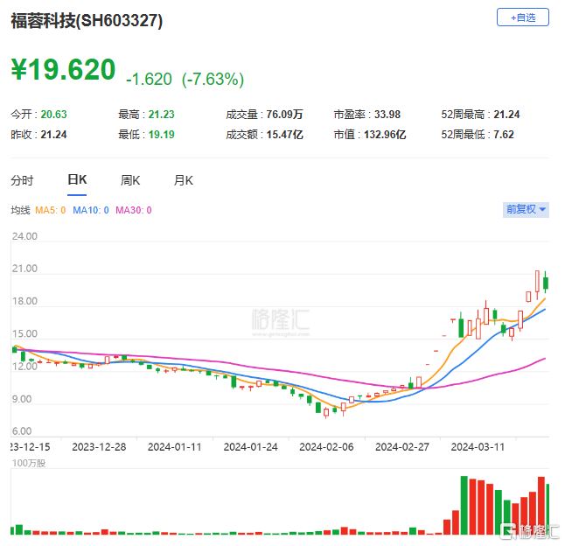Screen dimensions: 565x546
Task: Select the stock title 福蓉科技(SH603327)
Action: tap(87, 20)
